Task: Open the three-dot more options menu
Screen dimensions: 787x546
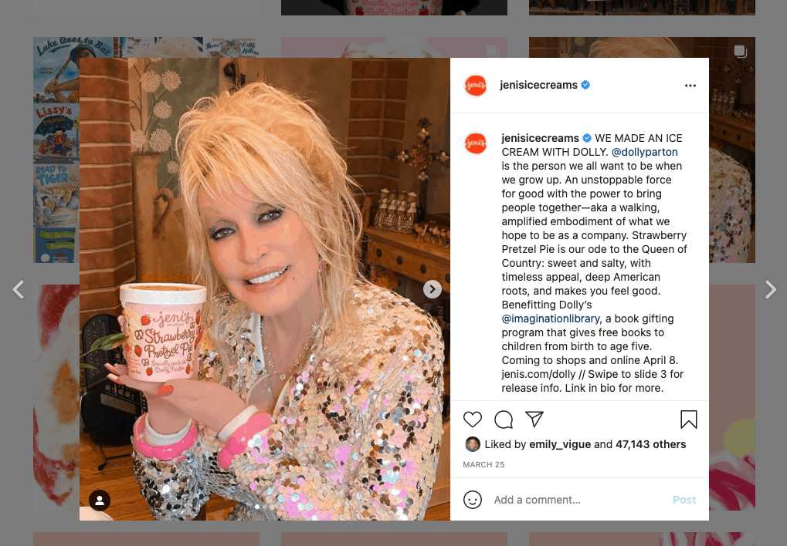Action: (690, 86)
